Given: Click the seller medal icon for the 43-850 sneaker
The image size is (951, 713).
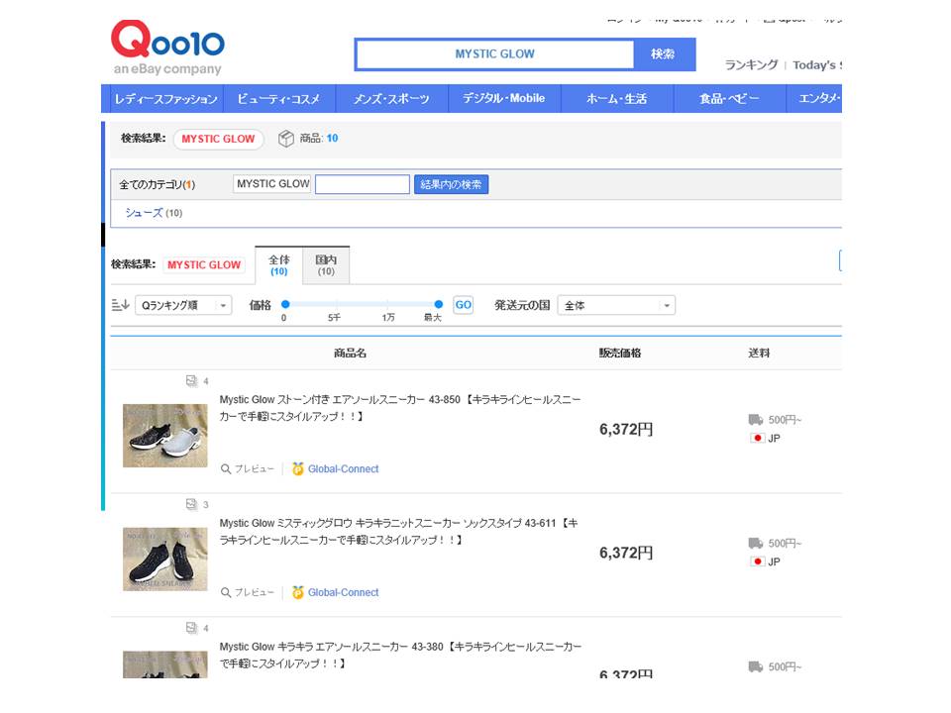Looking at the screenshot, I should coord(298,468).
